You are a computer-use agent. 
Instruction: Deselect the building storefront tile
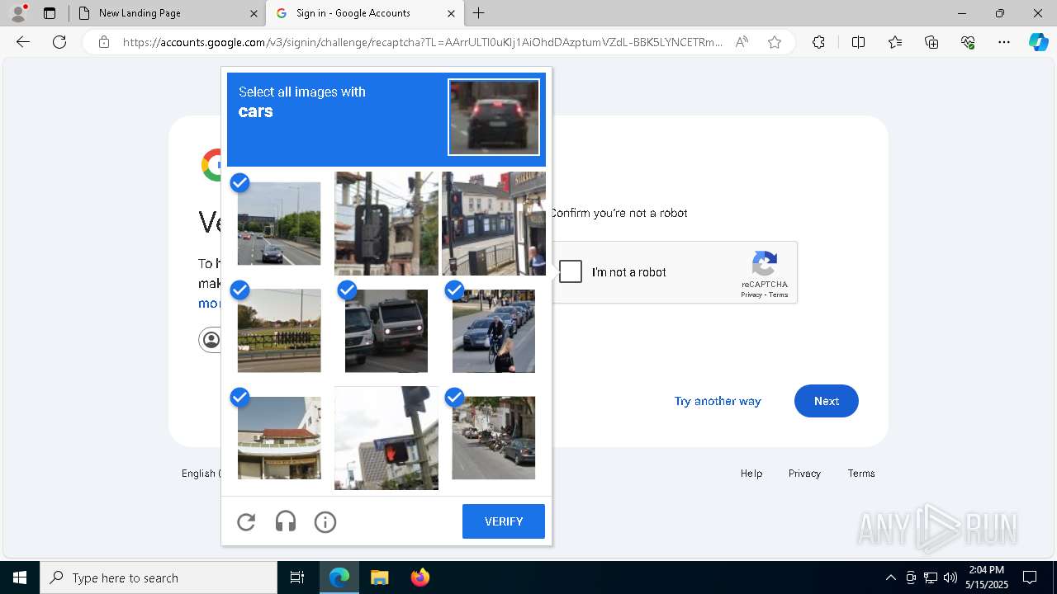click(279, 438)
